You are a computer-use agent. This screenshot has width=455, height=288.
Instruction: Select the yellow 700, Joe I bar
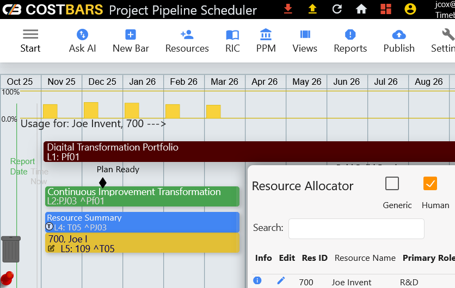click(142, 243)
